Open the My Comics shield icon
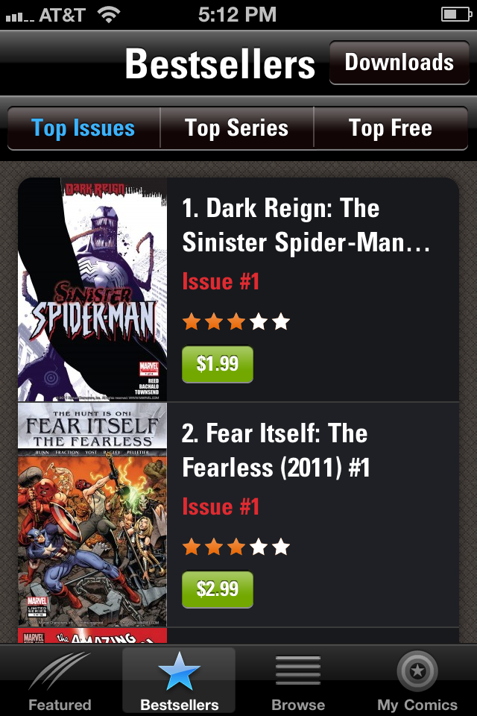This screenshot has height=716, width=477. 417,671
